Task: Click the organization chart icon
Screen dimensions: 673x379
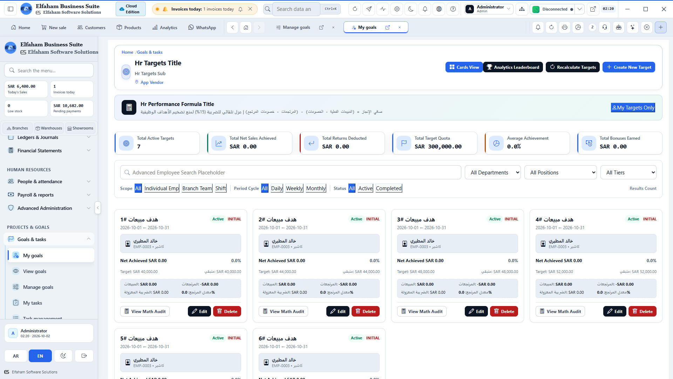Action: click(522, 9)
